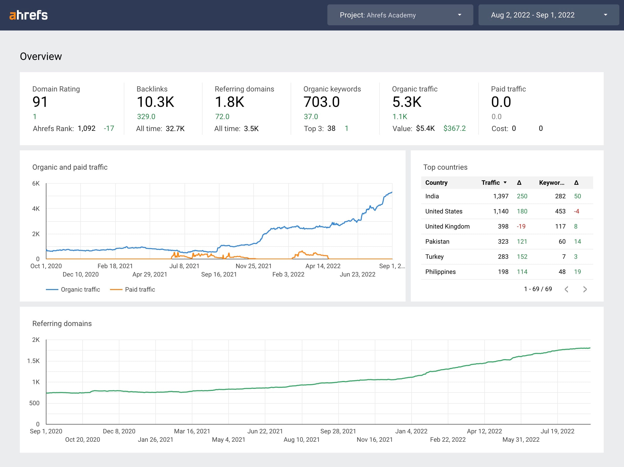Open the Project Ahrefs Academy dropdown
This screenshot has width=624, height=467.
tap(400, 15)
